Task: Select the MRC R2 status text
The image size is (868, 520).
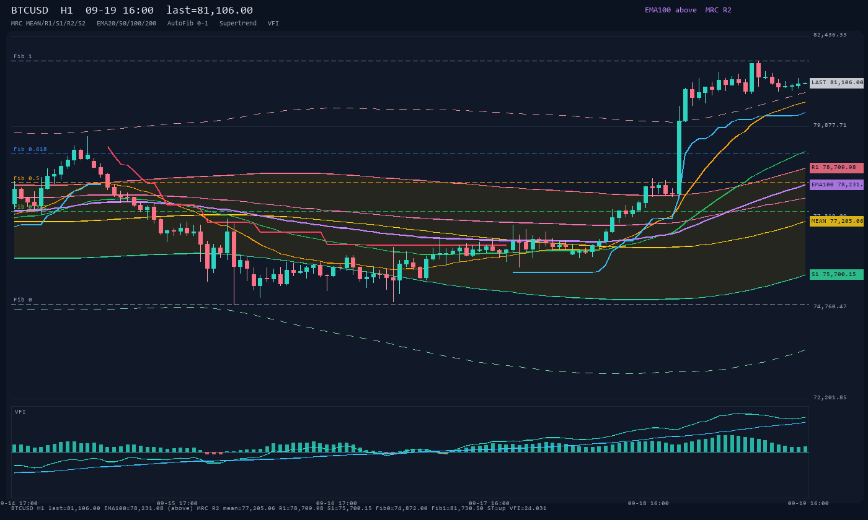Action: [x=719, y=10]
